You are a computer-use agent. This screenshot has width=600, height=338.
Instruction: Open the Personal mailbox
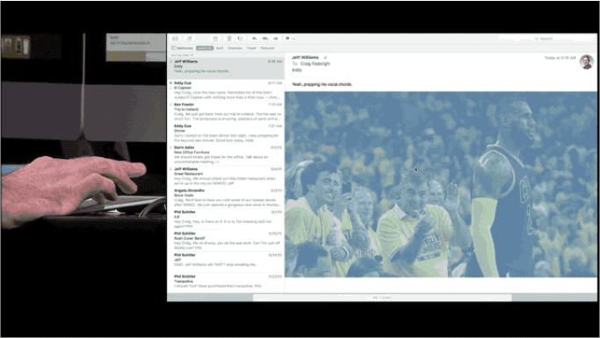(x=267, y=48)
